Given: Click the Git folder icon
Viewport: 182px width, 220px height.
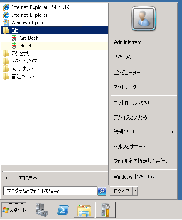Looking at the screenshot, I should pos(6,30).
